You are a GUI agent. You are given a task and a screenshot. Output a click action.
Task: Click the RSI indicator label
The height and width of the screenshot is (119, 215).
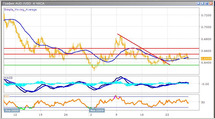tap(7, 96)
